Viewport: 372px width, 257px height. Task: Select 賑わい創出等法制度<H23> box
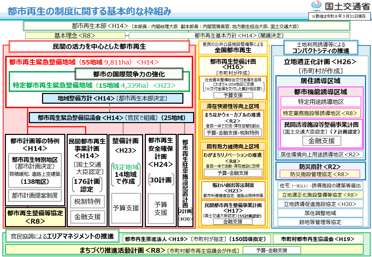pos(233,190)
